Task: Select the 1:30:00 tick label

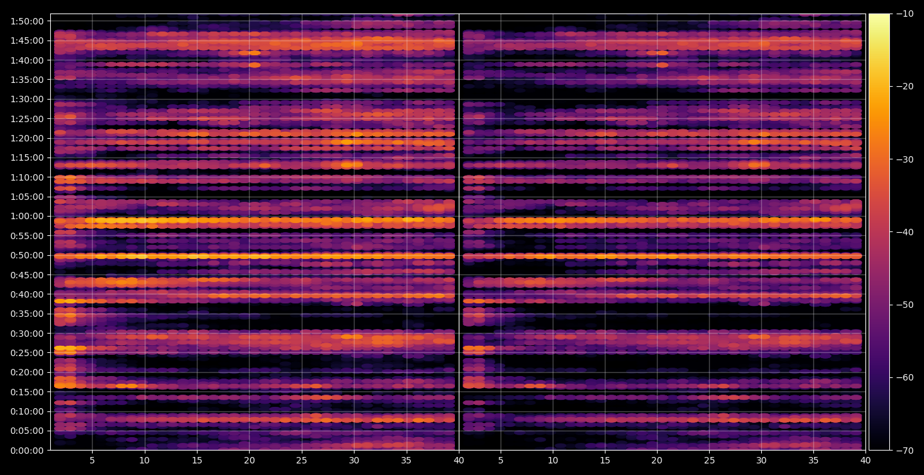Action: click(x=27, y=99)
